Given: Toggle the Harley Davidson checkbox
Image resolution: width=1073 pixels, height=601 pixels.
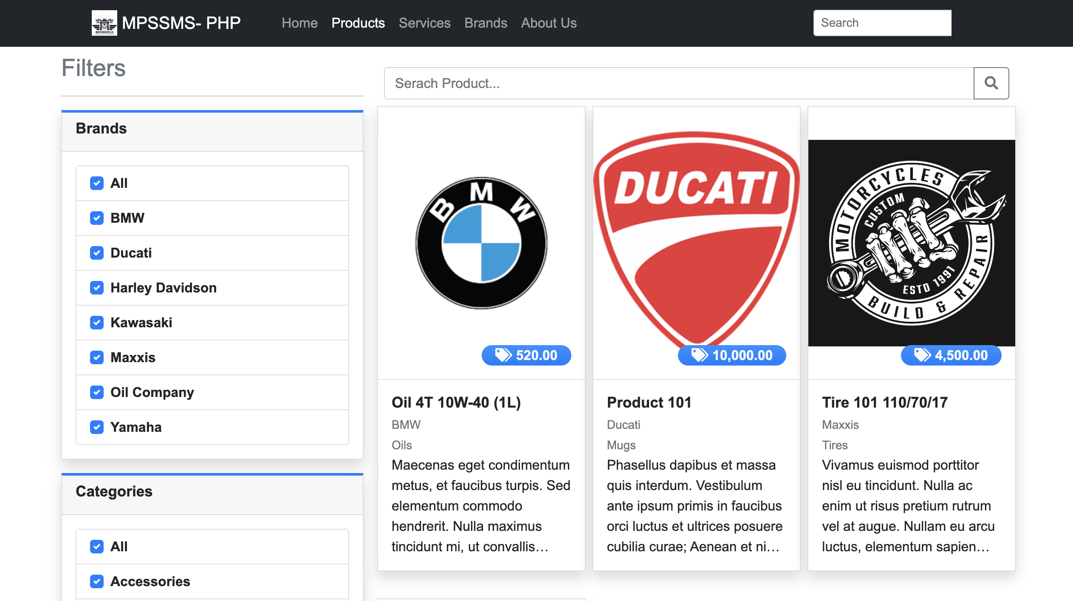Looking at the screenshot, I should click(x=97, y=288).
